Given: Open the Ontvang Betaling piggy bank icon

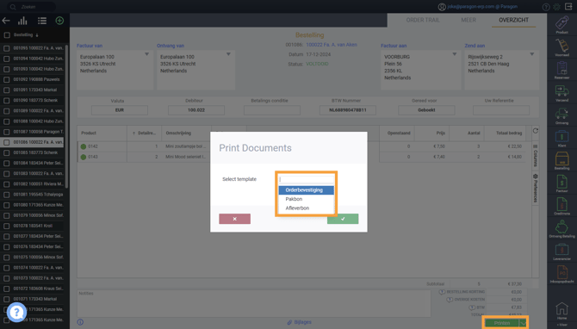Looking at the screenshot, I should [561, 227].
